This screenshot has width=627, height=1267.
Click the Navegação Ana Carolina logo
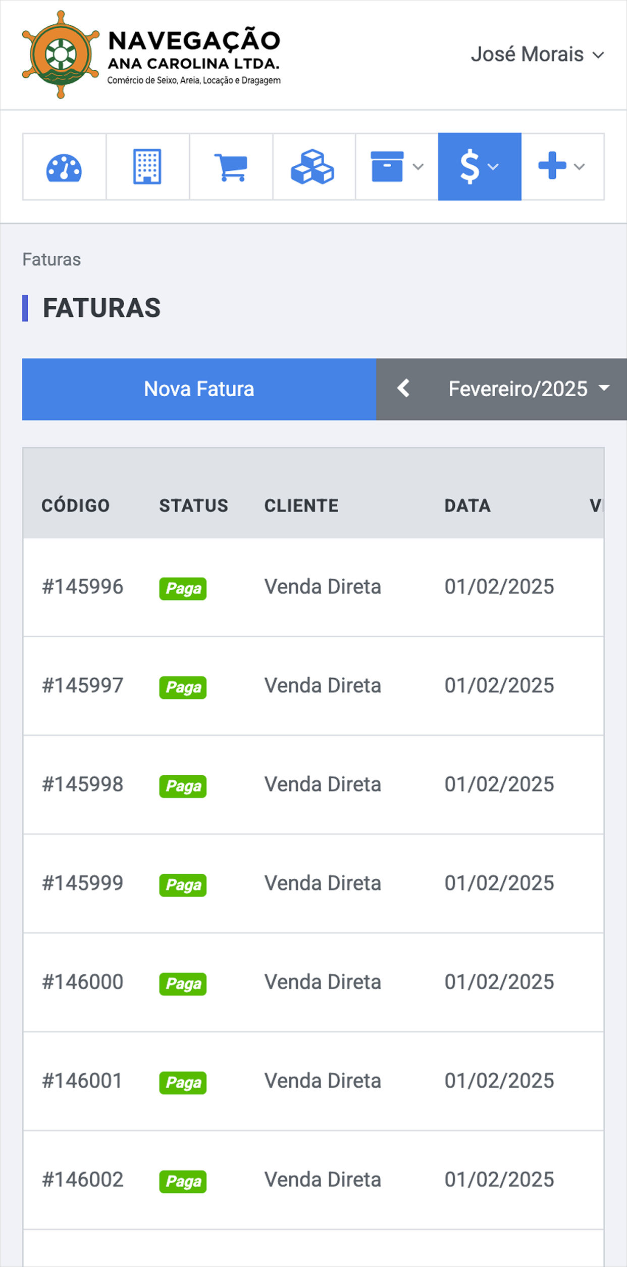tap(151, 55)
